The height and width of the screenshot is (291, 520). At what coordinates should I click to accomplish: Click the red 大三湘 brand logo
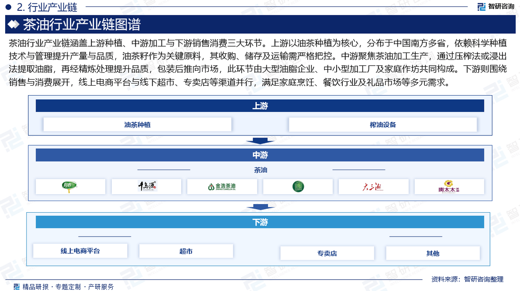(373, 187)
